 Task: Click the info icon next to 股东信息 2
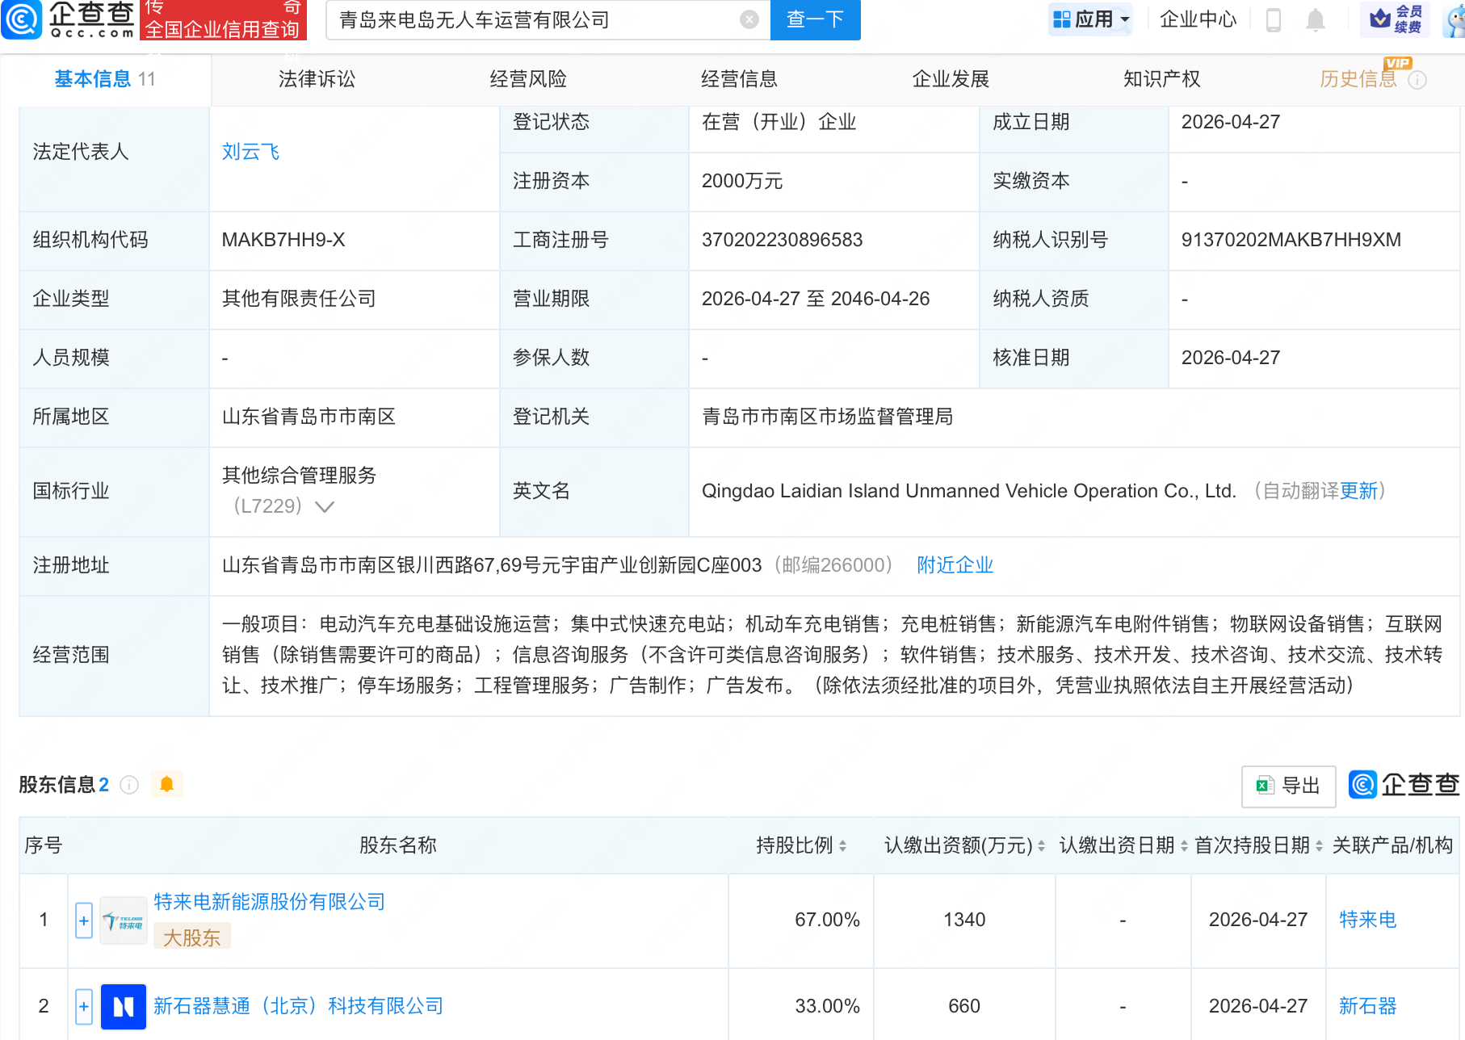click(x=129, y=785)
